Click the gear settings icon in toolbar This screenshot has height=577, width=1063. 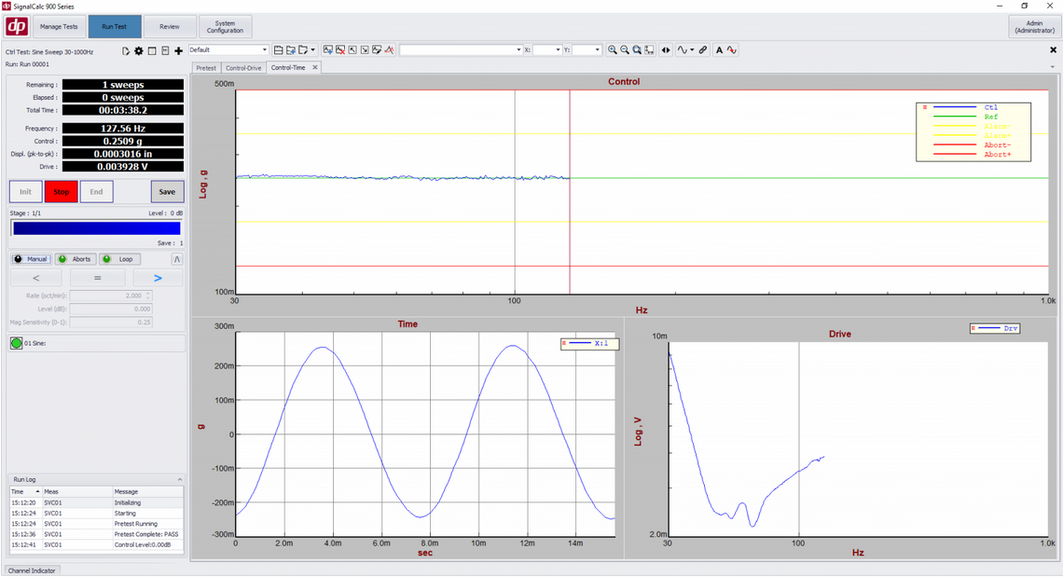[139, 50]
